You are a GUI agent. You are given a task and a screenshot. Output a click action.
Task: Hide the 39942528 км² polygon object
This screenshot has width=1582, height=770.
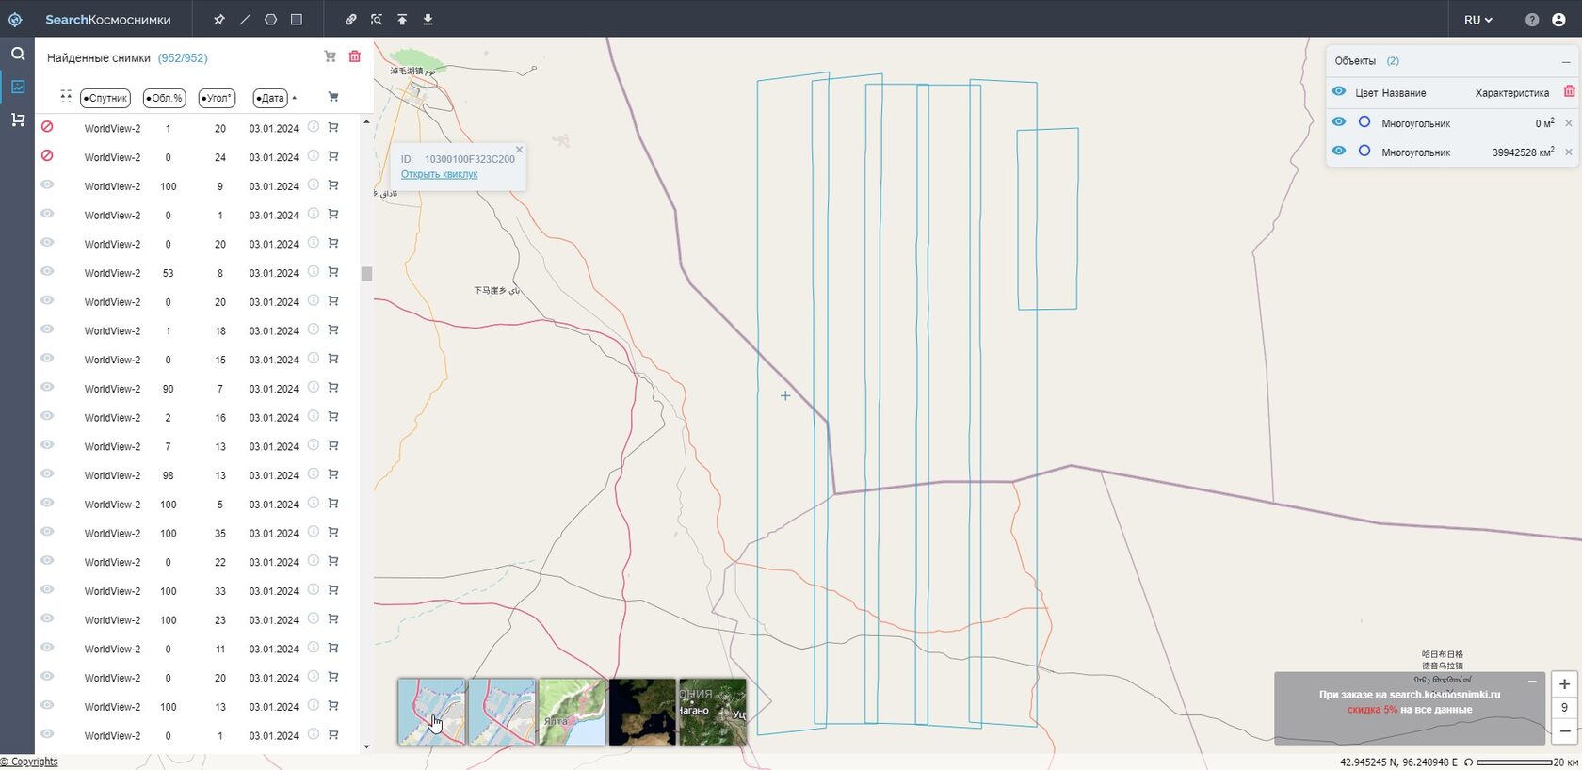click(1338, 151)
